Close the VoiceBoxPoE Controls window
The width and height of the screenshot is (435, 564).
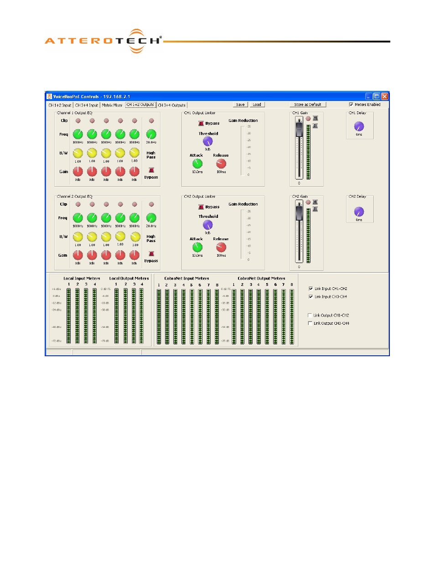click(385, 96)
